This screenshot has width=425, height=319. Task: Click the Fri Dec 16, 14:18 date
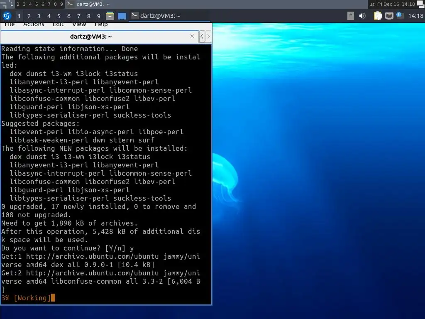point(396,4)
